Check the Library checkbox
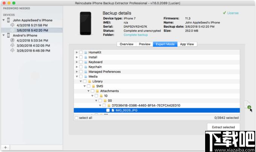The image size is (256, 152). 85,81
